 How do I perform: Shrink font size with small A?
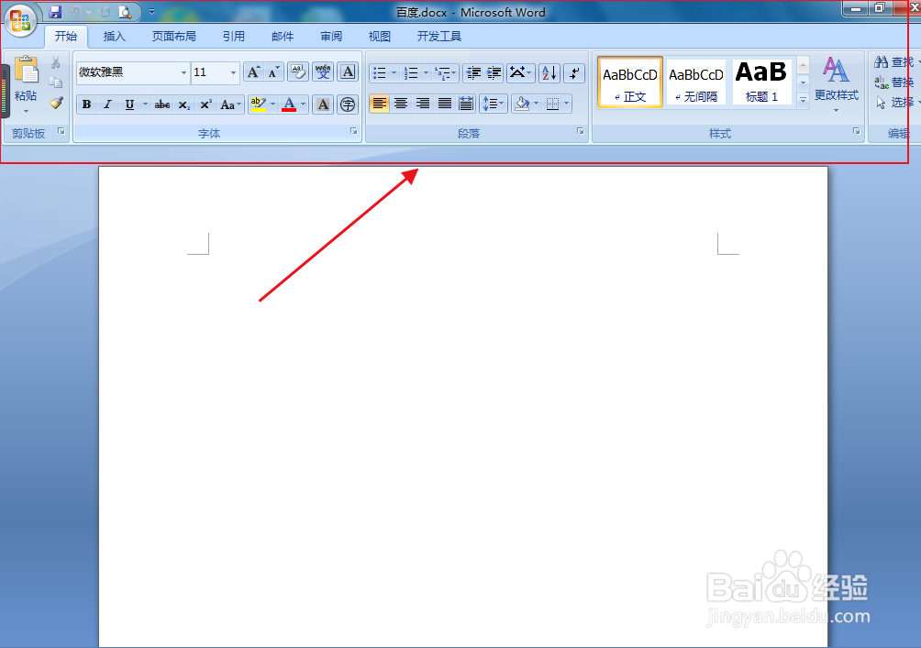273,72
